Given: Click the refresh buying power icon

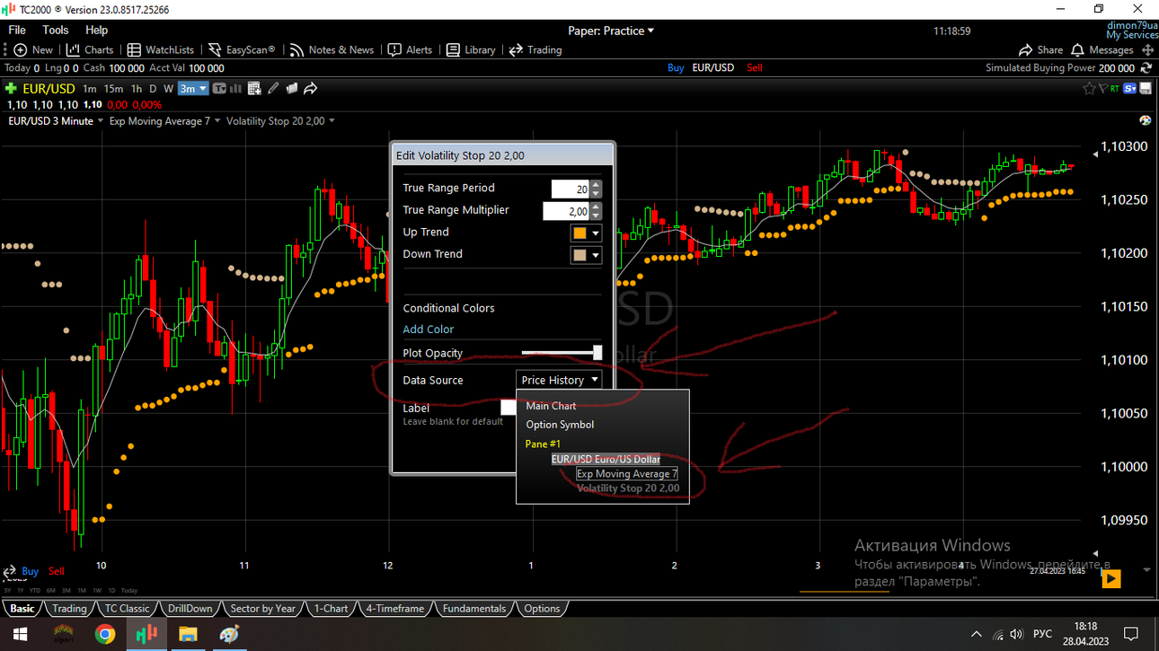Looking at the screenshot, I should click(x=1146, y=67).
